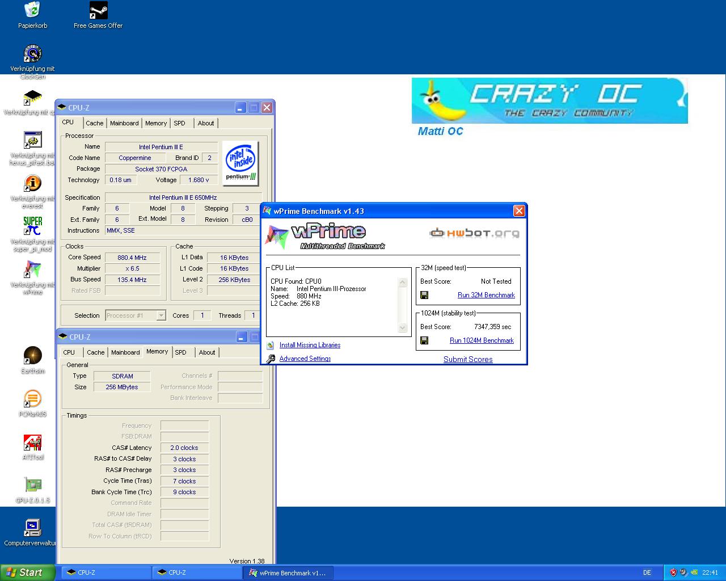Open the PCMark05 desktop icon
This screenshot has height=581, width=726.
click(x=32, y=398)
